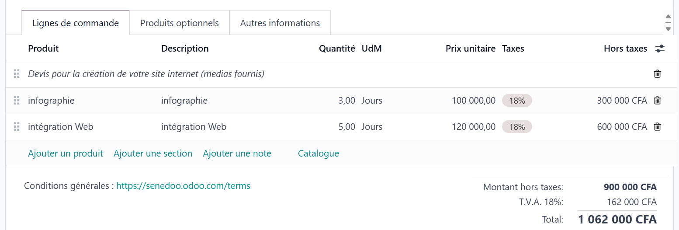Click the drag handle of intégration Web line
This screenshot has width=679, height=230.
pyautogui.click(x=17, y=127)
